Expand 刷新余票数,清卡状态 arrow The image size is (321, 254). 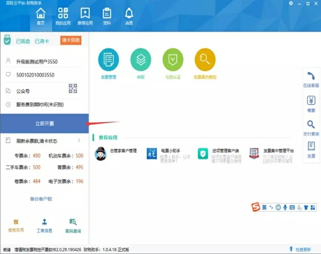click(x=79, y=141)
